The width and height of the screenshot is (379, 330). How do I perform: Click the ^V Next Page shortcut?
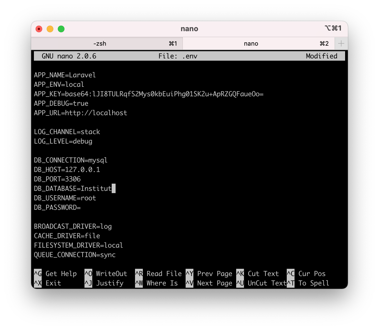tap(209, 283)
